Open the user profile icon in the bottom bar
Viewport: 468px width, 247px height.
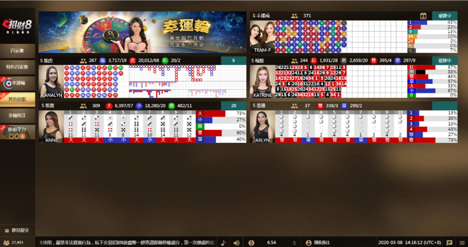tap(308, 242)
